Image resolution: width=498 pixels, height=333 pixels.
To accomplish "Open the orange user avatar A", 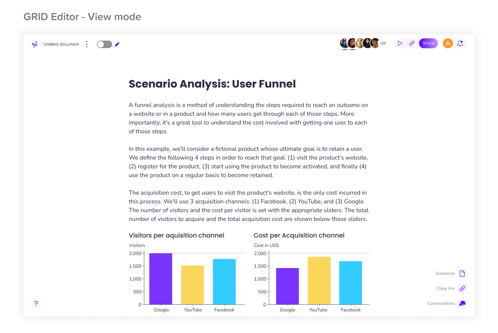I will (448, 43).
